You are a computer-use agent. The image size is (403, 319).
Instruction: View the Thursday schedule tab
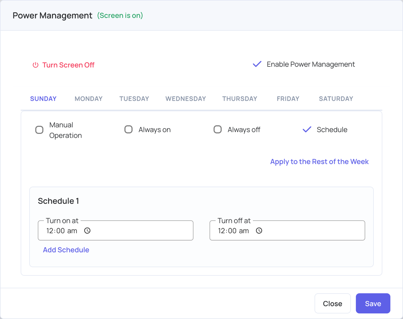click(x=240, y=99)
